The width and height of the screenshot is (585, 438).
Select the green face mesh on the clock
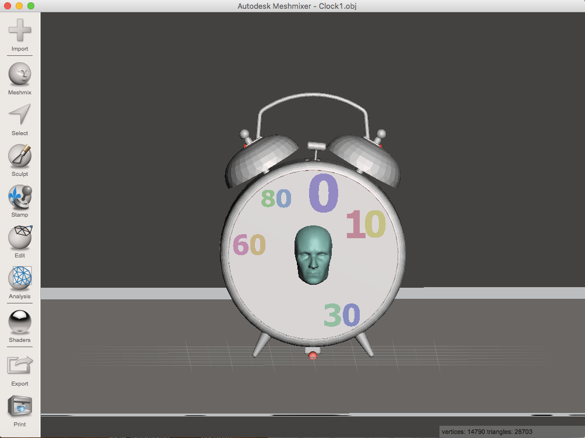pyautogui.click(x=313, y=255)
